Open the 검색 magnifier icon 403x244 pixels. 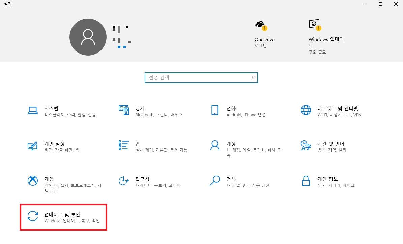214,181
